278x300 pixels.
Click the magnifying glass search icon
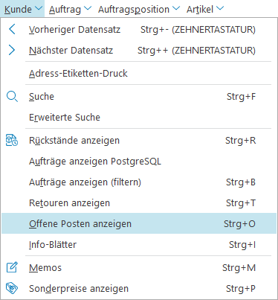click(x=12, y=96)
